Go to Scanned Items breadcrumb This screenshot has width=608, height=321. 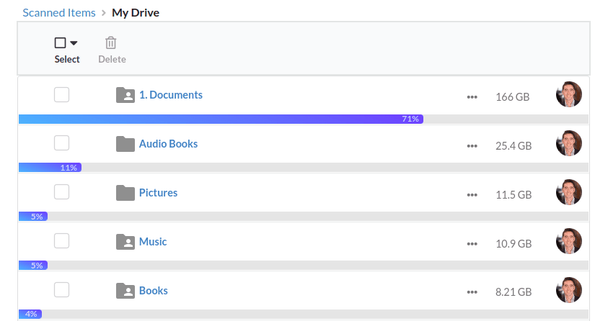coord(59,13)
